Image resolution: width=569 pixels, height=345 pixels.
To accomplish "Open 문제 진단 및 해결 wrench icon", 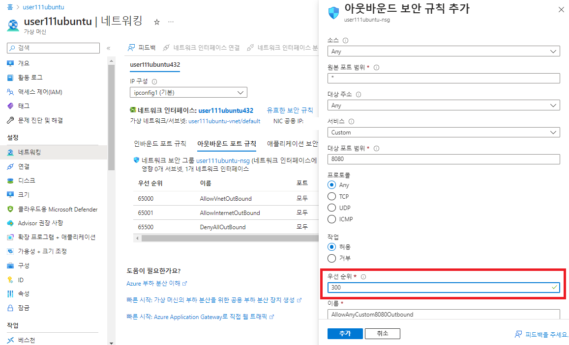I will [x=10, y=120].
